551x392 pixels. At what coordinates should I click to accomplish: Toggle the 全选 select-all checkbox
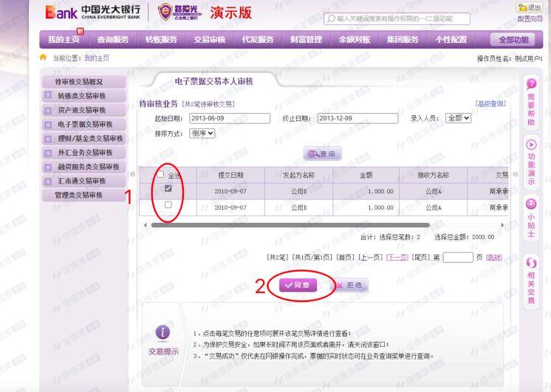click(x=160, y=174)
